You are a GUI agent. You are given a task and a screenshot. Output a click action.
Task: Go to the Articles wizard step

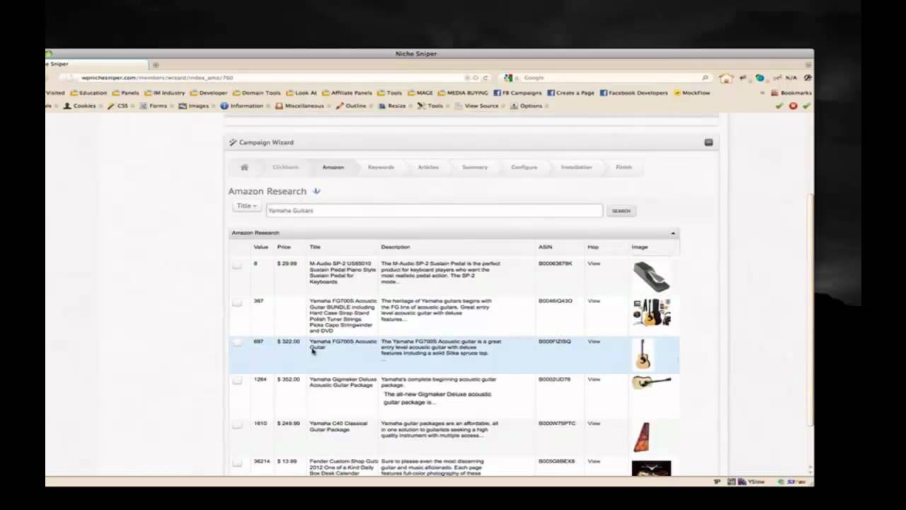coord(428,167)
